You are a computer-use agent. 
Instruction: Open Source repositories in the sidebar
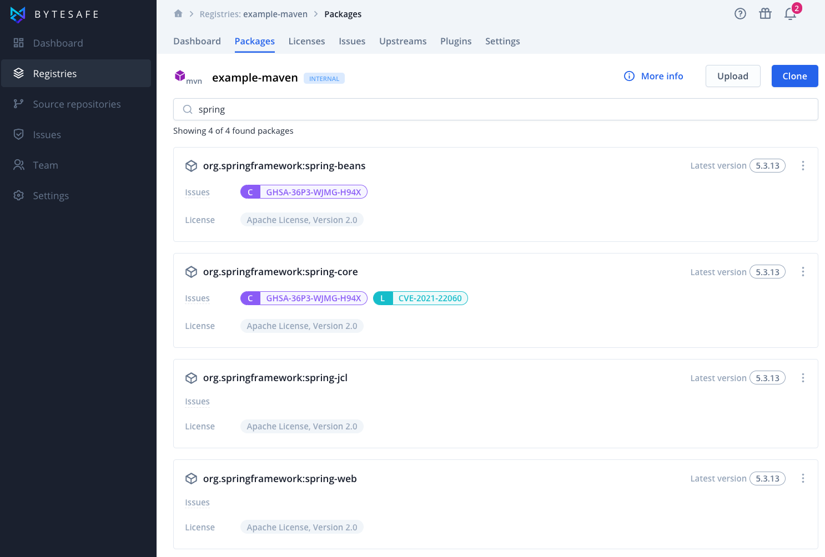click(x=76, y=104)
